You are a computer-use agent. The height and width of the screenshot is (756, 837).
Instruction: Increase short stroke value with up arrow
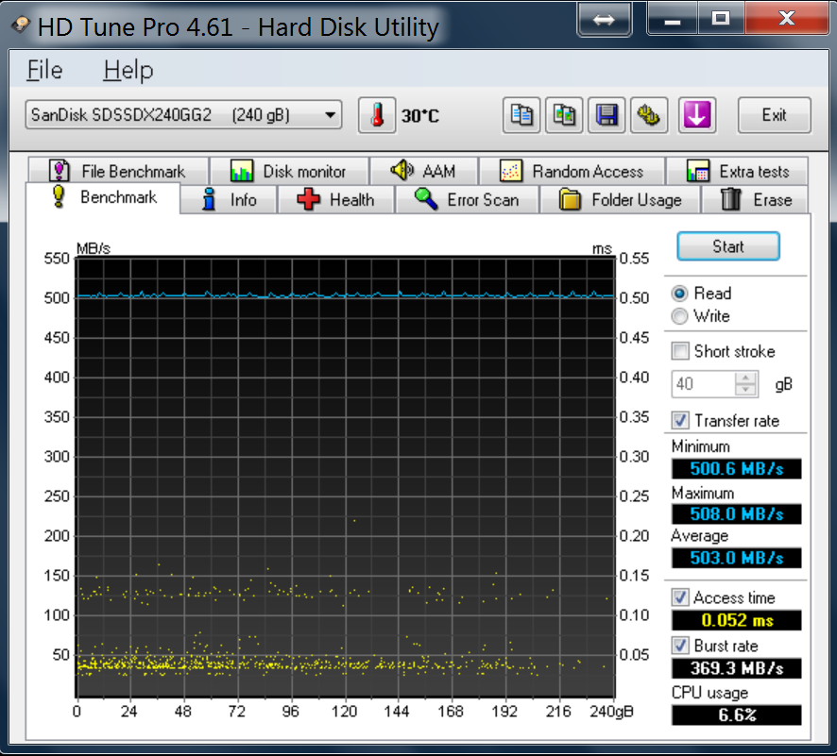click(x=746, y=378)
